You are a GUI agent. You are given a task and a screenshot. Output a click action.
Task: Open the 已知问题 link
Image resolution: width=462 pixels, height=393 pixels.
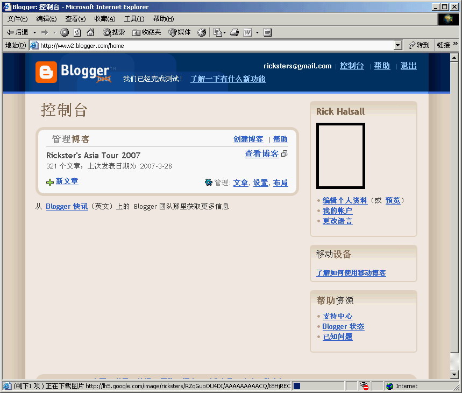pyautogui.click(x=337, y=336)
